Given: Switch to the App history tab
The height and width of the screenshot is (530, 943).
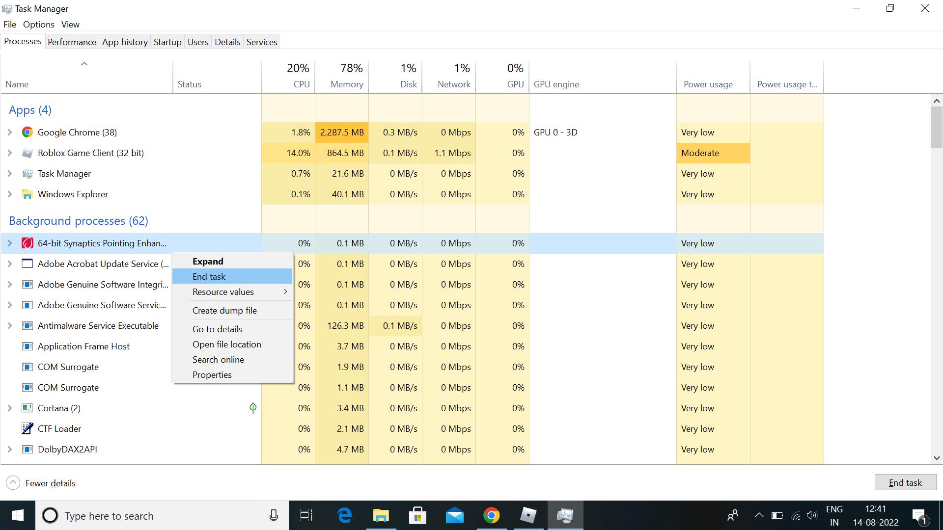Looking at the screenshot, I should pyautogui.click(x=125, y=42).
